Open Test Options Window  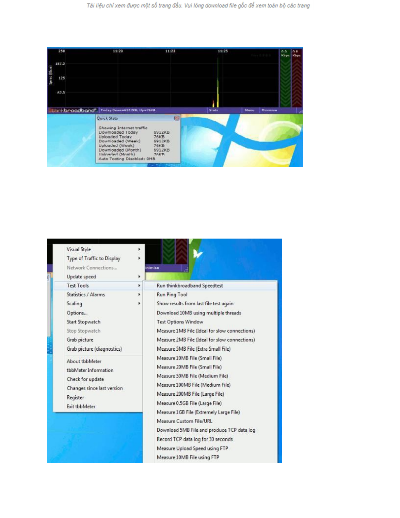pos(211,322)
